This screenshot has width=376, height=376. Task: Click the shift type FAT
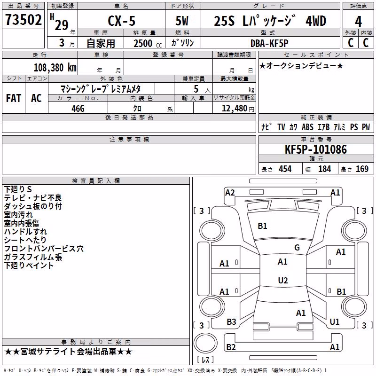(x=14, y=98)
